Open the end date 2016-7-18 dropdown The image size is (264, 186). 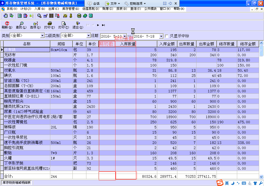coord(161,36)
